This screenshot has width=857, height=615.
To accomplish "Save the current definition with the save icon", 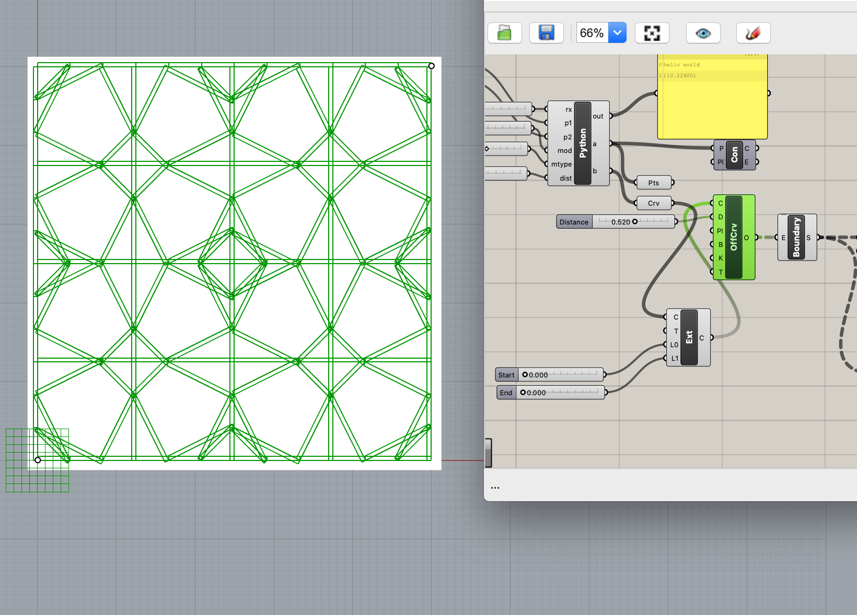I will (x=546, y=32).
